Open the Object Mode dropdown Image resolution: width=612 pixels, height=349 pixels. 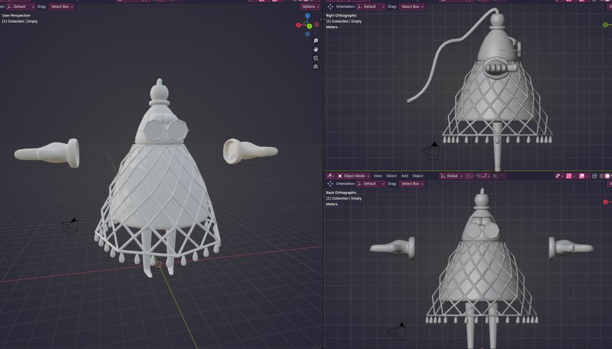point(354,176)
